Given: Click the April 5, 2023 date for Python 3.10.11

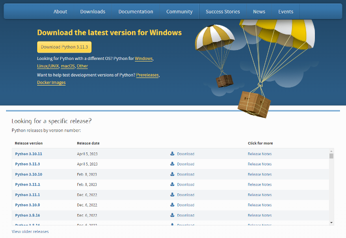Looking at the screenshot, I should (x=87, y=154).
